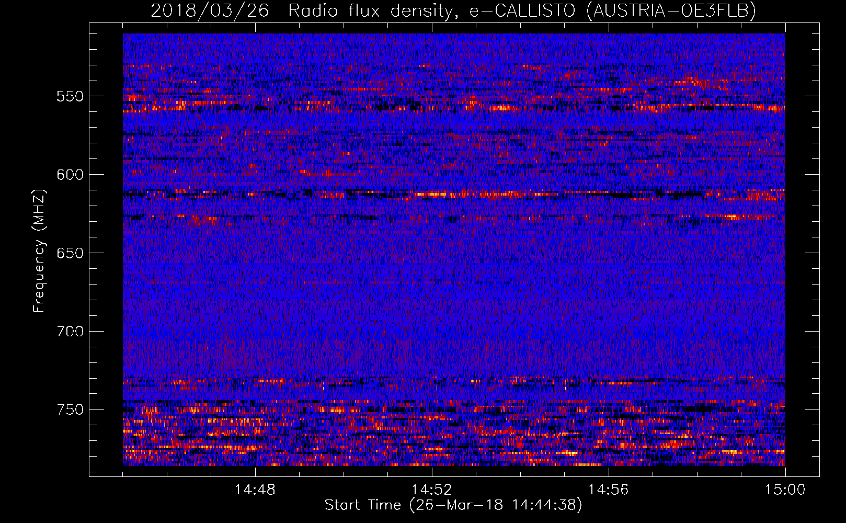Click the 14:48 time tick label
The width and height of the screenshot is (846, 523).
point(255,490)
